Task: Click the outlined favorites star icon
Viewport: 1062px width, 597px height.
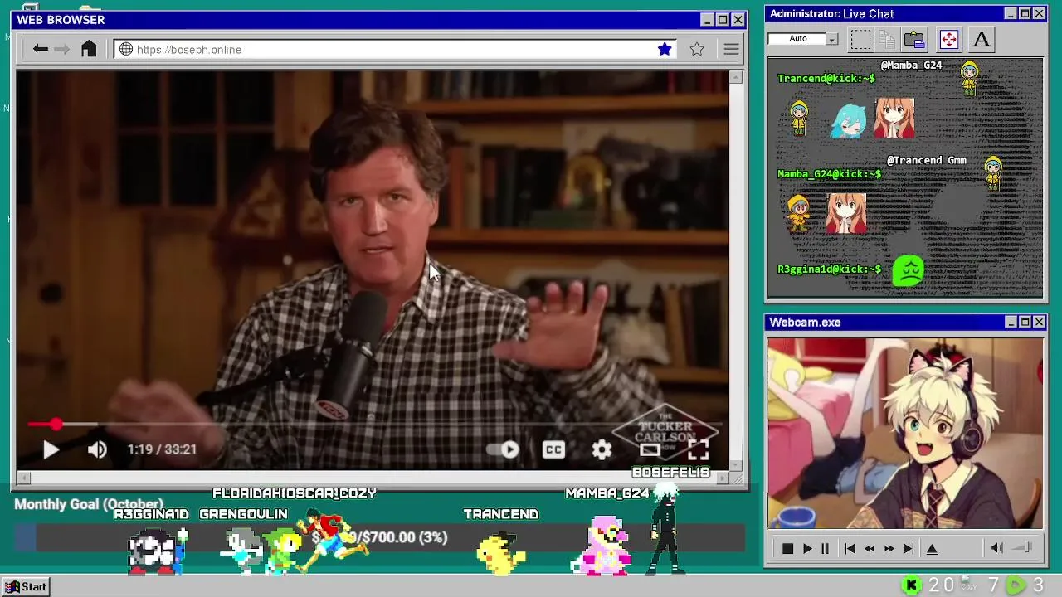Action: click(697, 50)
